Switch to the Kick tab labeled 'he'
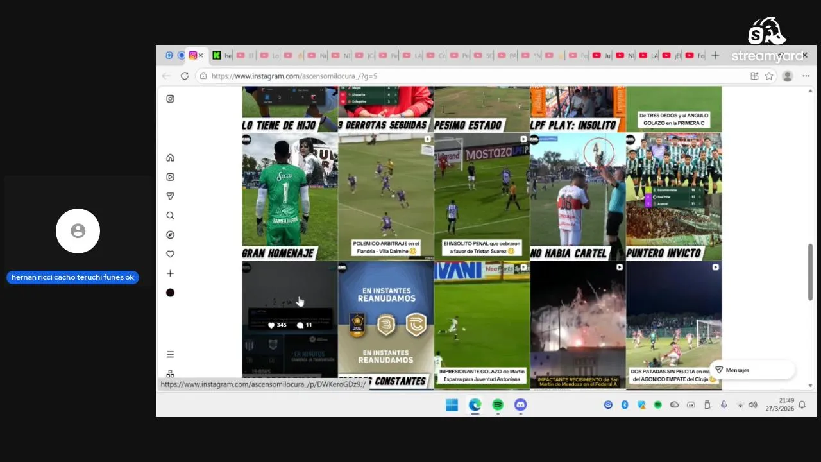Screen dimensions: 821x462 pyautogui.click(x=222, y=56)
